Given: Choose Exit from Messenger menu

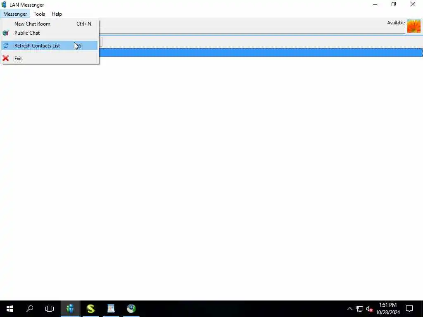Looking at the screenshot, I should 49,58.
